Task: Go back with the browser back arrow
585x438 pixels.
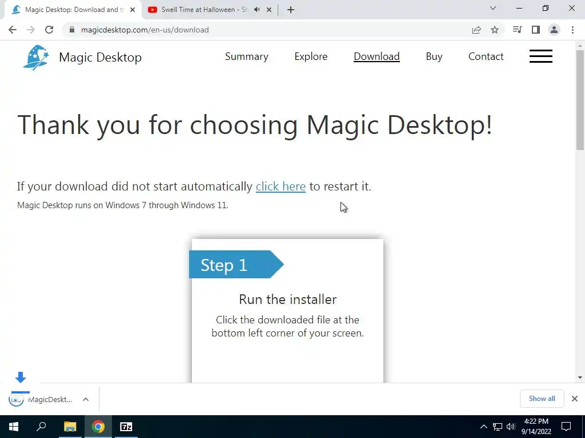Action: 13,30
